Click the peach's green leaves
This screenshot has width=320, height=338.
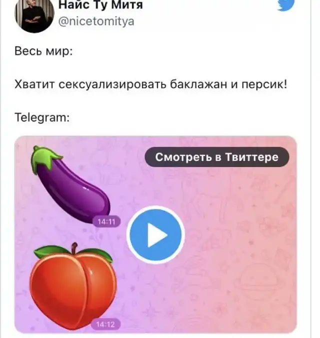tap(73, 253)
